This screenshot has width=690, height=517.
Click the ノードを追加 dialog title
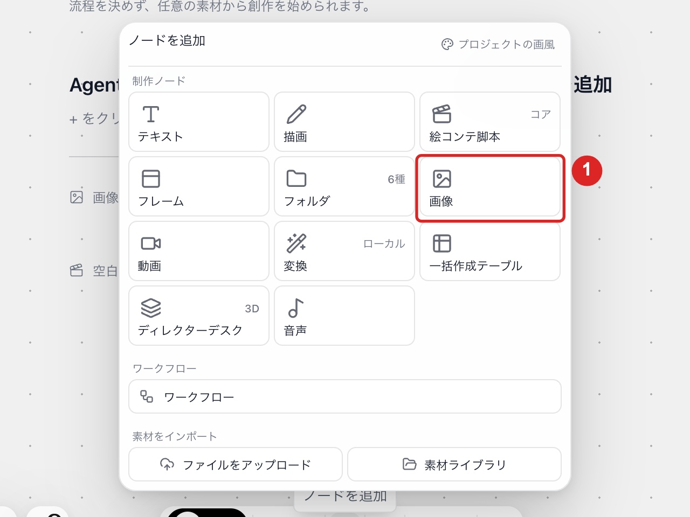(167, 40)
